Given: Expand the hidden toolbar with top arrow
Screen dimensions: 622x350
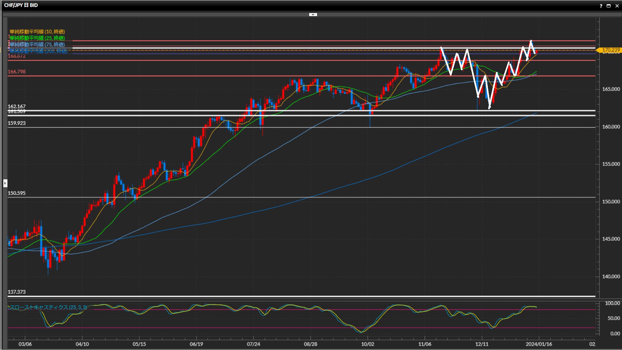Looking at the screenshot, I should pos(313,15).
